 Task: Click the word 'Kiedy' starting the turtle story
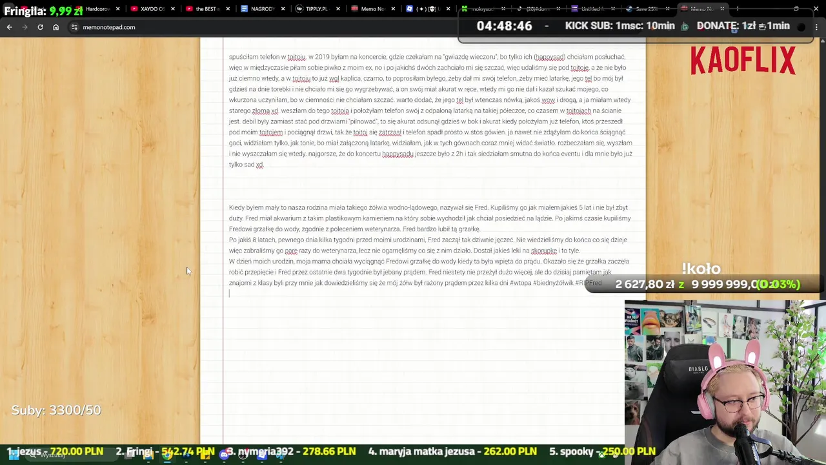pyautogui.click(x=237, y=207)
